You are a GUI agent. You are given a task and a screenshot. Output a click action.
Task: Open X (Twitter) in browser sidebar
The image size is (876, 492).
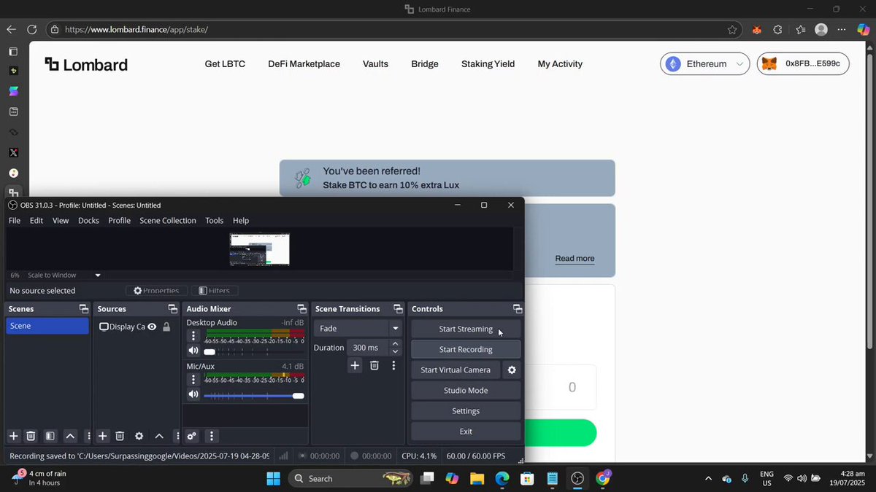pos(13,152)
